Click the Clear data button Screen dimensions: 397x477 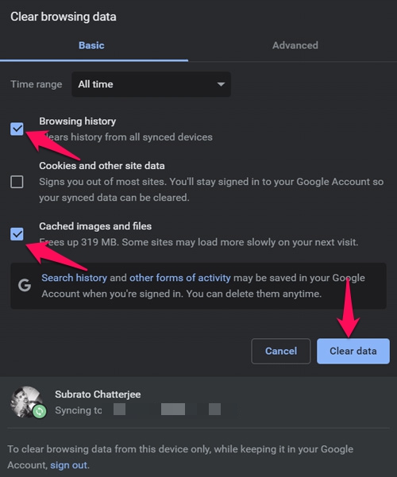[353, 351]
